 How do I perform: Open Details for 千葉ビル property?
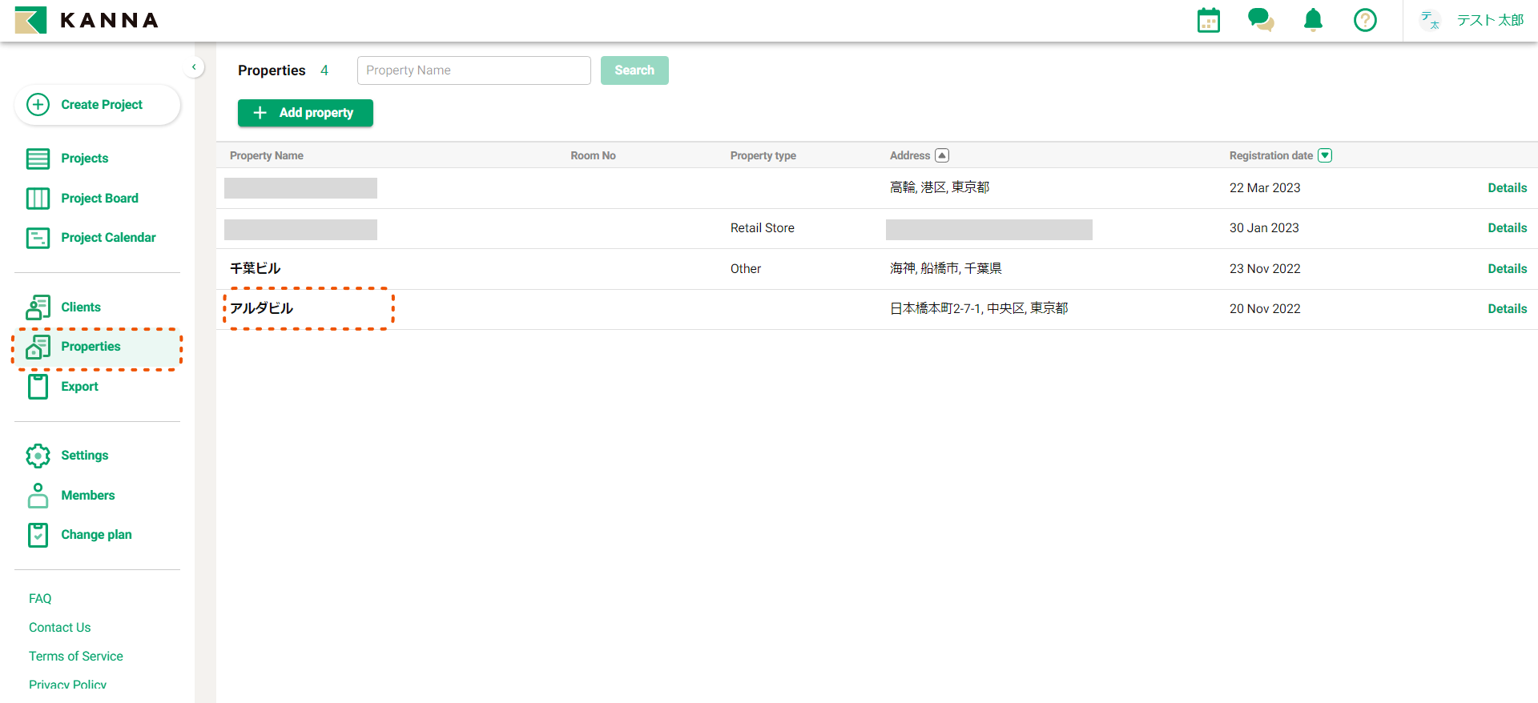point(1507,269)
